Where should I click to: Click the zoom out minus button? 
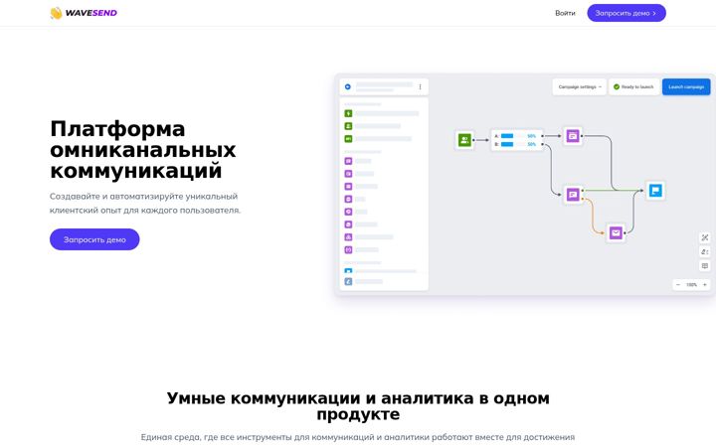[678, 285]
